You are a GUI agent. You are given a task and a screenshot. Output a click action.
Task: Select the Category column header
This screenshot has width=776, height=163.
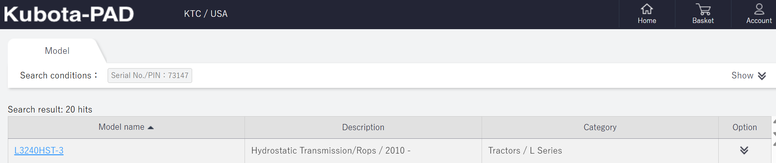pyautogui.click(x=600, y=127)
